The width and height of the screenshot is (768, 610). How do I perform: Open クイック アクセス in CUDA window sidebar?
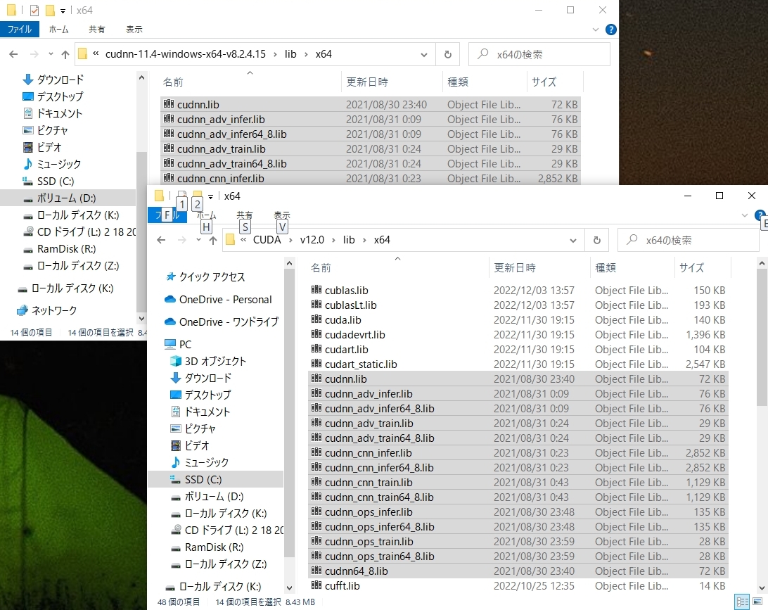[x=212, y=277]
